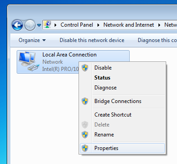Click Disable this network device

point(92,40)
